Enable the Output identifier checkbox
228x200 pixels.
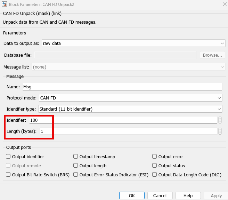click(x=8, y=157)
